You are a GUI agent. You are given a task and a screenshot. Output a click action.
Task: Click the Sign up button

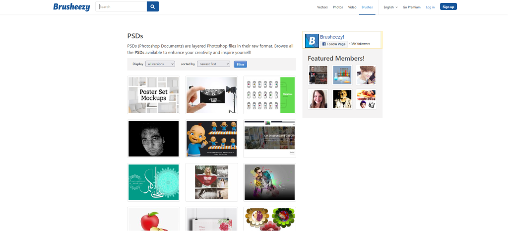point(448,6)
